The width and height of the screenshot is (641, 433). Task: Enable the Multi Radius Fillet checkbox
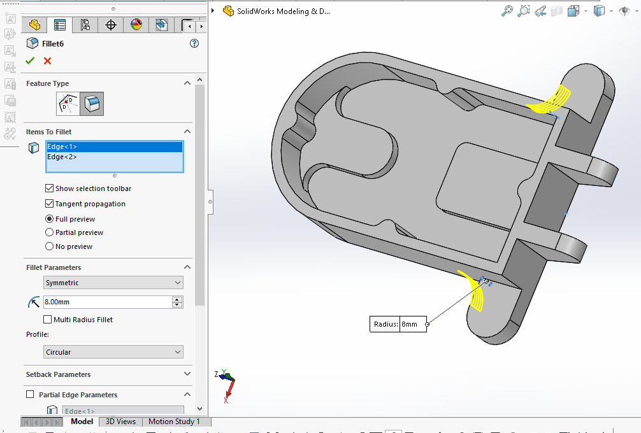coord(48,320)
